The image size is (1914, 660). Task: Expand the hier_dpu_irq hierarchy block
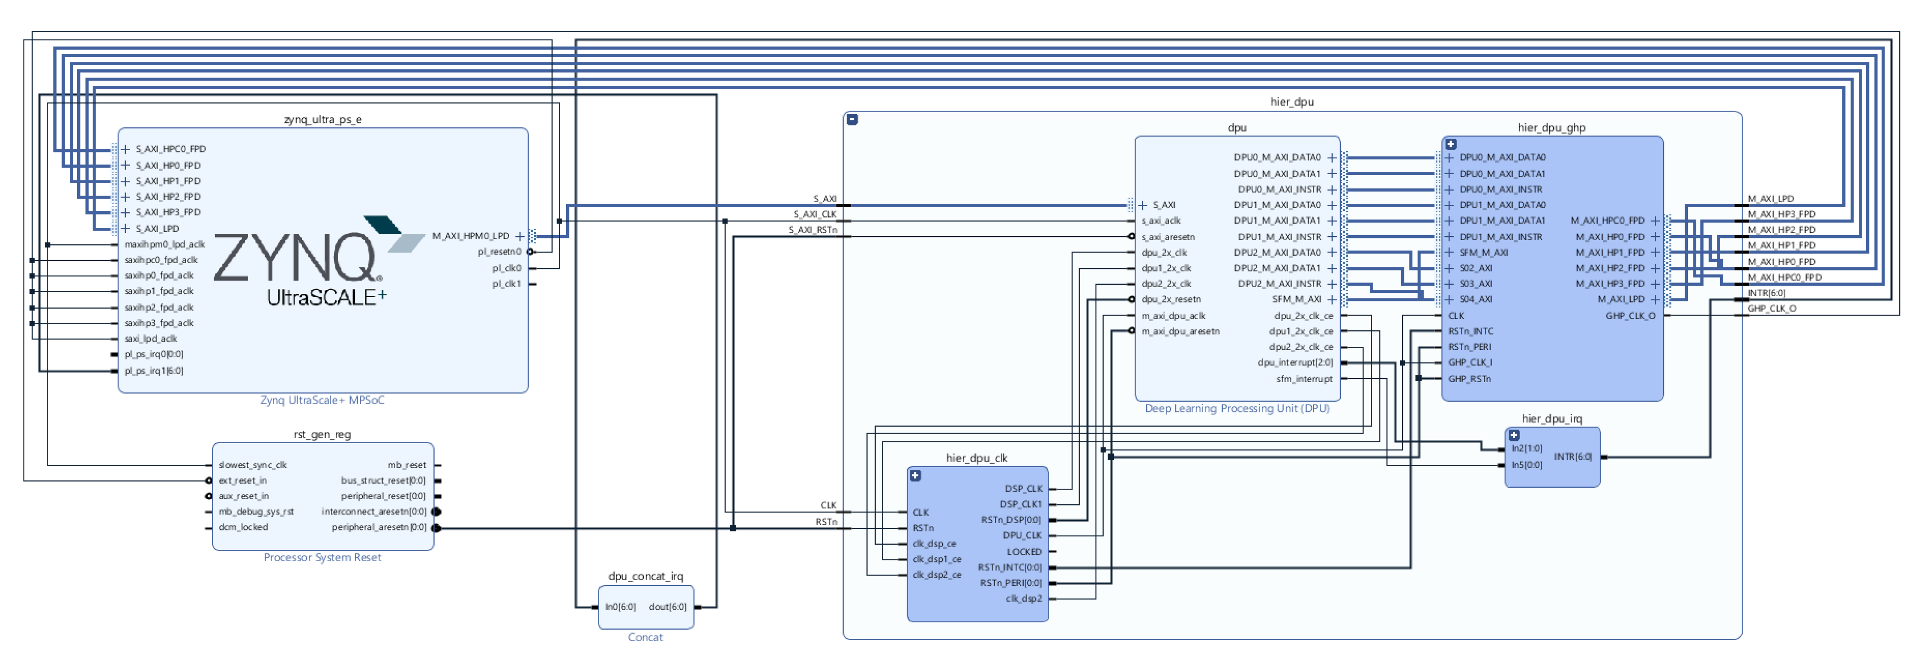1514,435
